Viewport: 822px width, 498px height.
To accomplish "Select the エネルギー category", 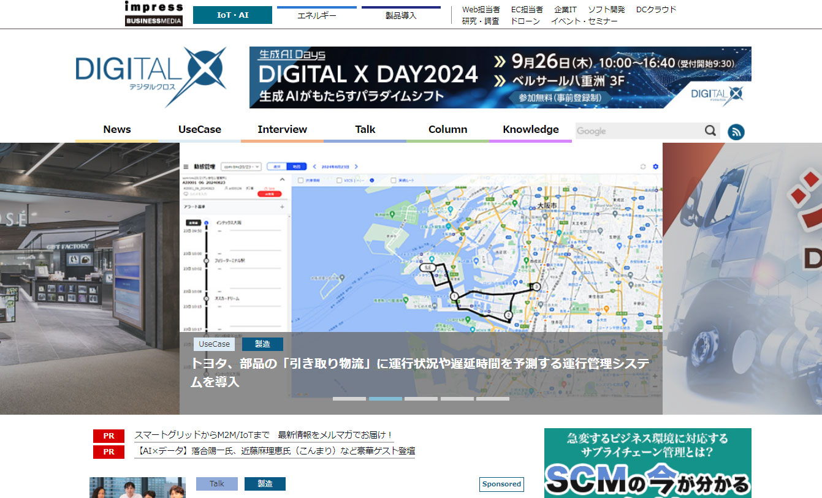I will [316, 16].
